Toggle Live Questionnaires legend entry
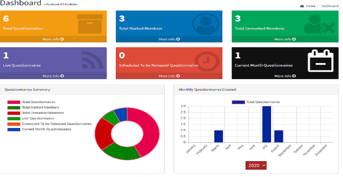The image size is (343, 177). tap(35, 118)
